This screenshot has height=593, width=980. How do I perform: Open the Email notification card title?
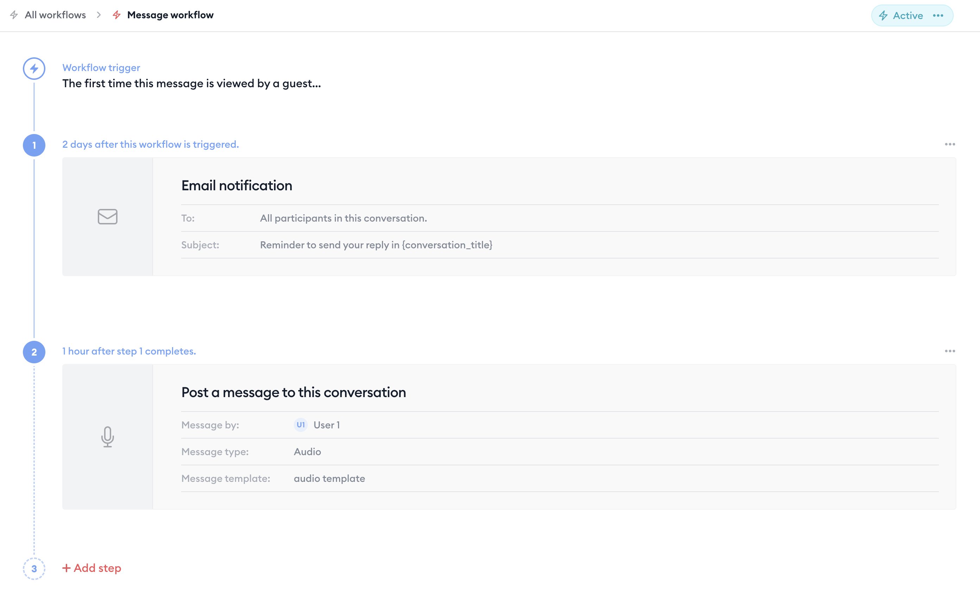click(x=237, y=186)
